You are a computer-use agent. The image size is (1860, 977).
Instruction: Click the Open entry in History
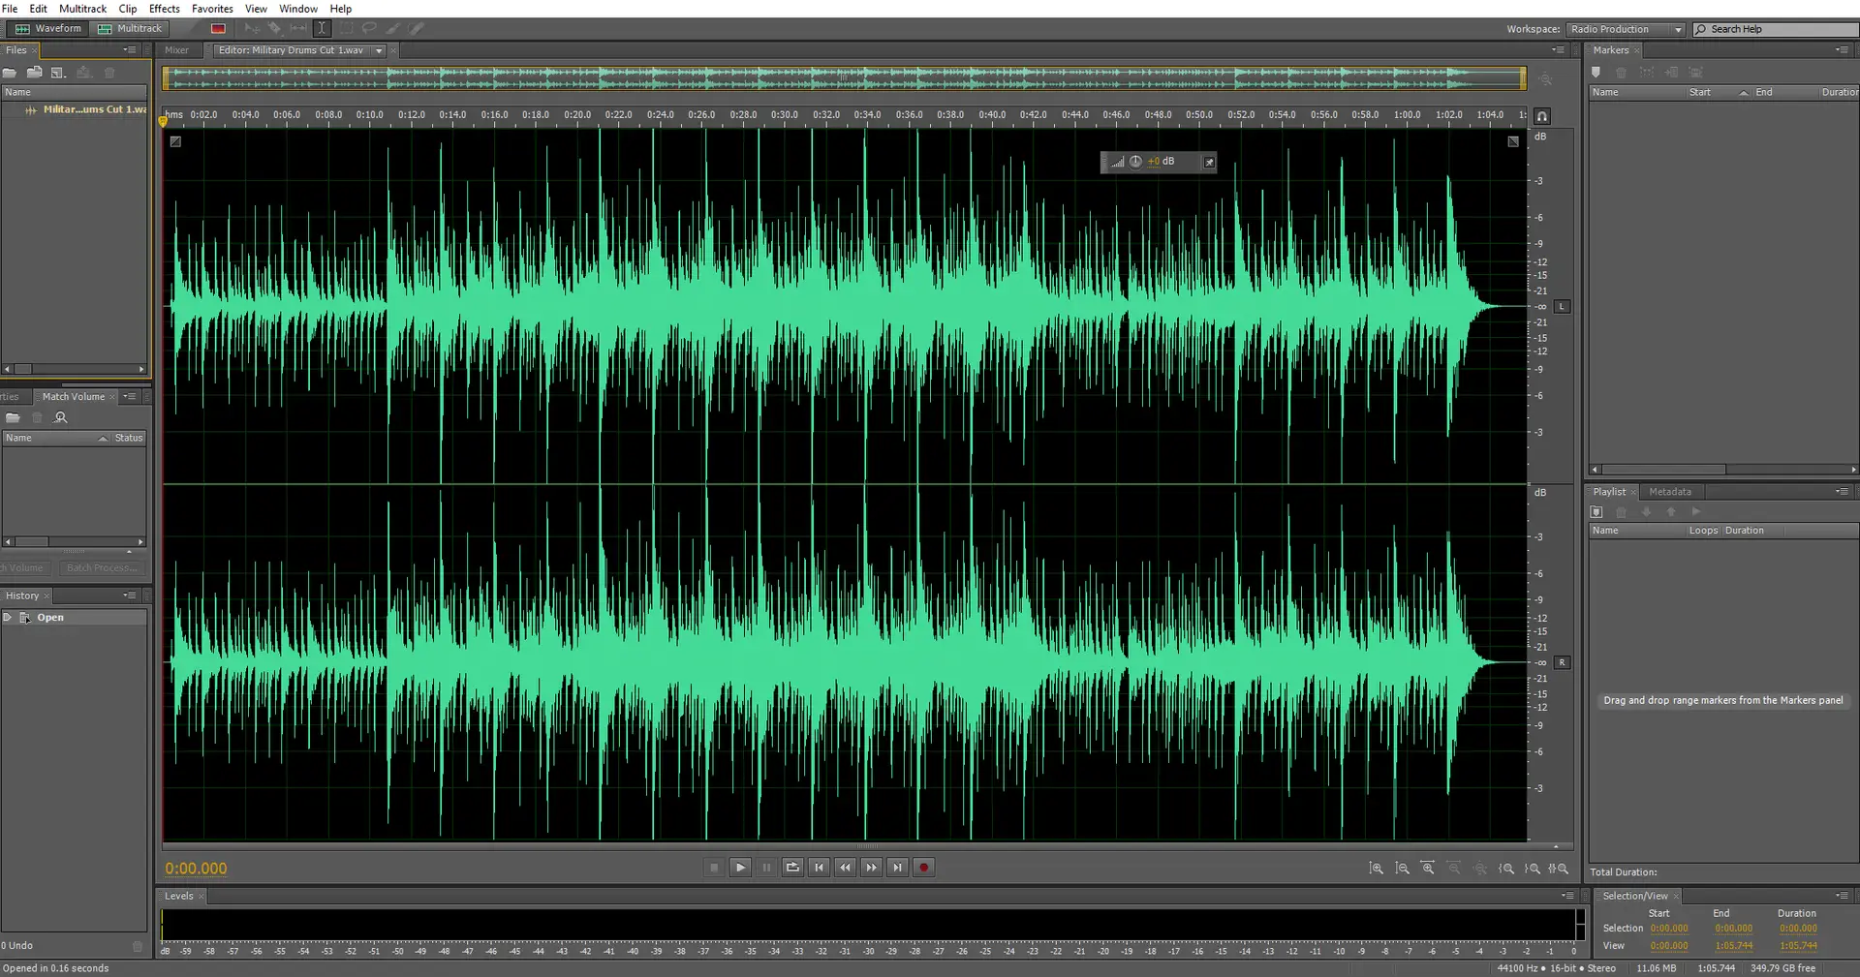[x=50, y=618]
